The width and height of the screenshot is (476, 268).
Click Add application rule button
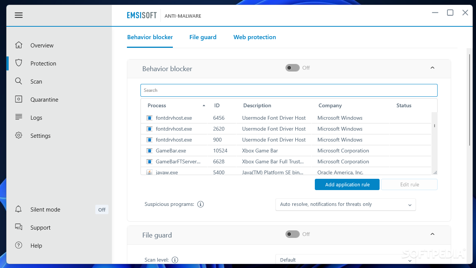coord(347,184)
